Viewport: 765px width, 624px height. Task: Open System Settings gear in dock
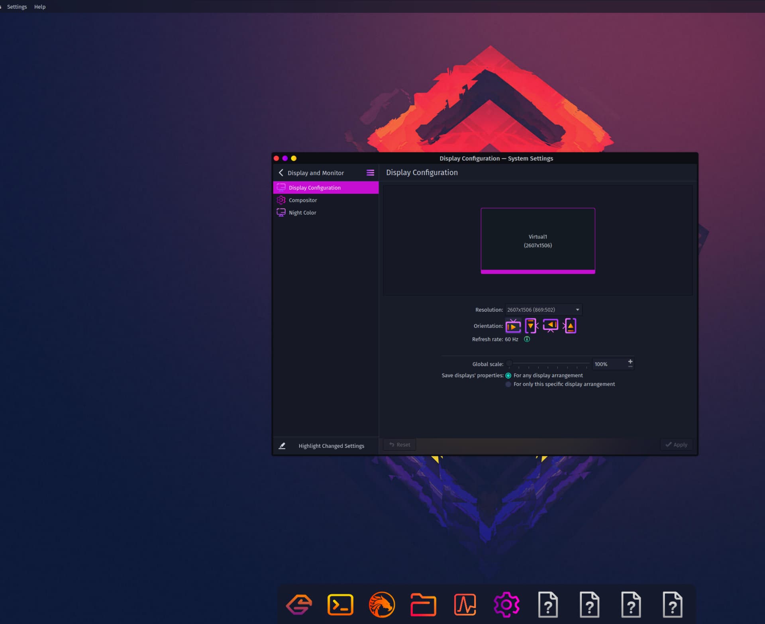coord(506,605)
